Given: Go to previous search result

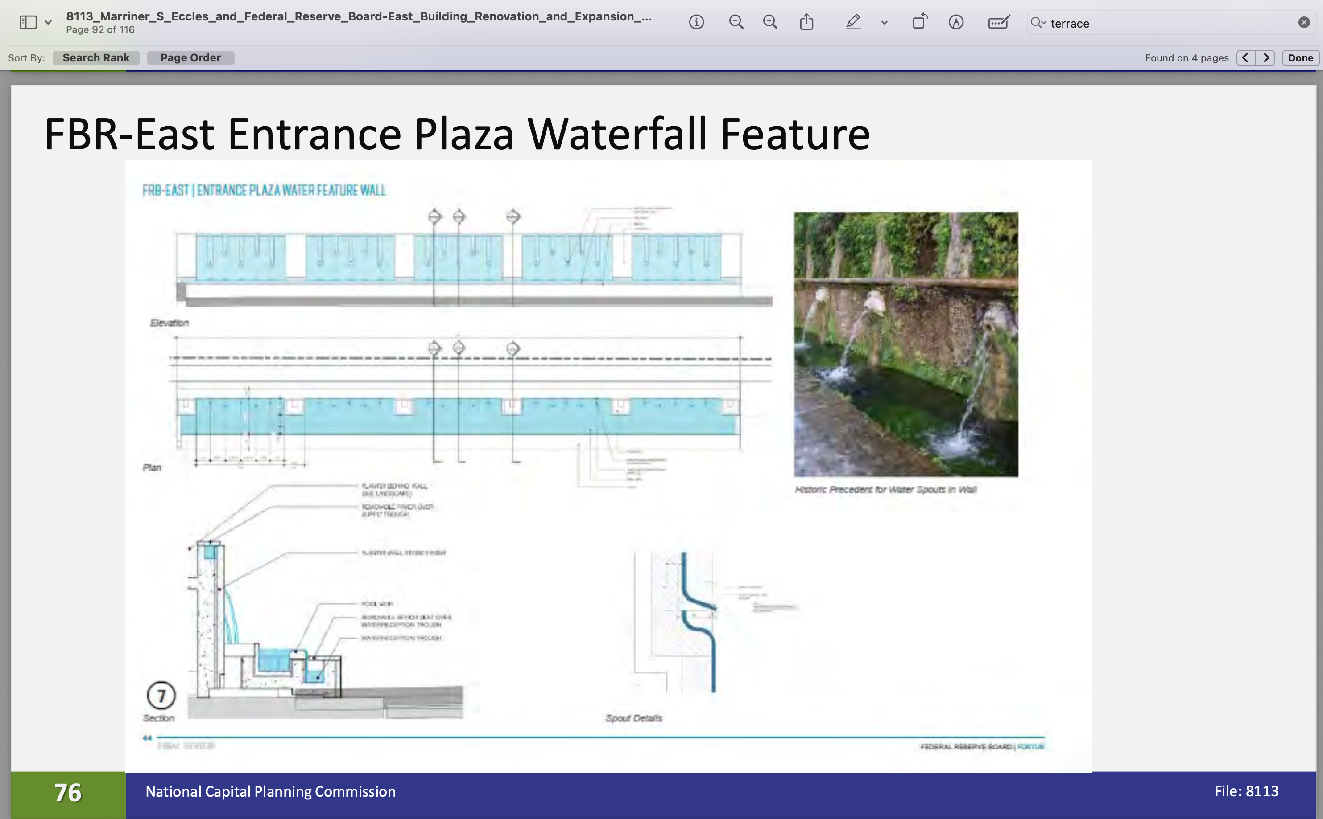Looking at the screenshot, I should (1245, 58).
